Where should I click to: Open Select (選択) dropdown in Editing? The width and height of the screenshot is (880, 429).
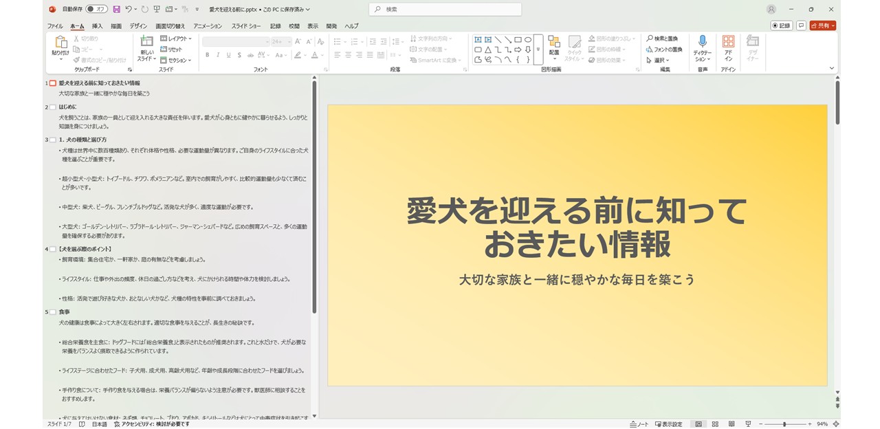click(657, 60)
